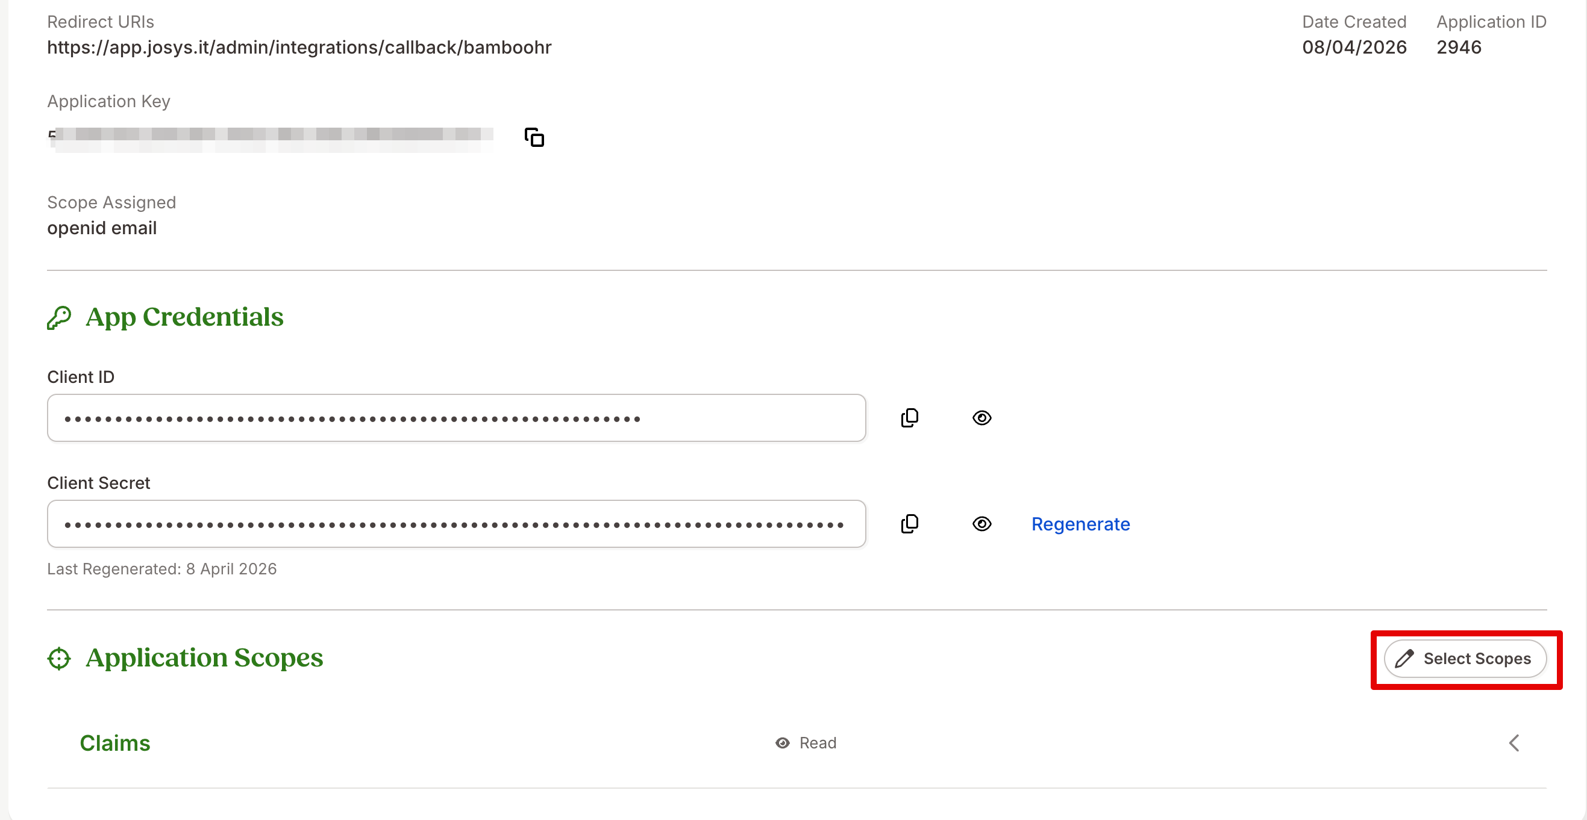Click the crosshair icon beside Application Scopes
The image size is (1587, 820).
point(59,658)
